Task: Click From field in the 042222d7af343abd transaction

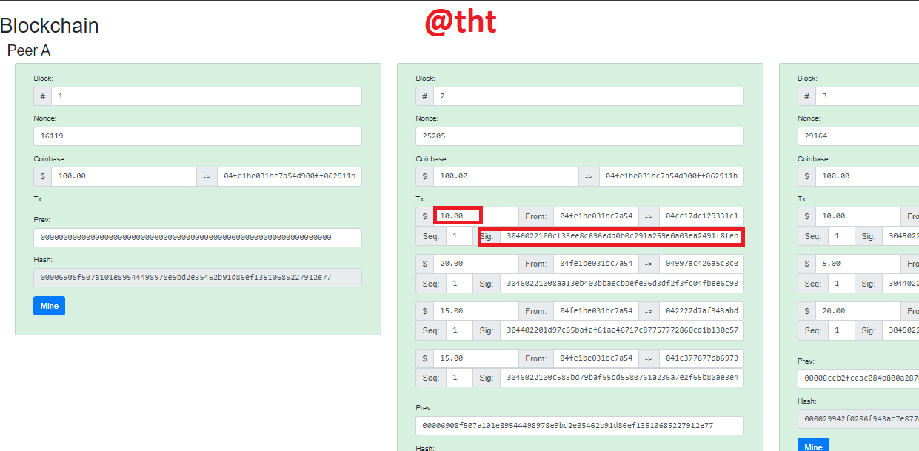Action: (x=596, y=311)
